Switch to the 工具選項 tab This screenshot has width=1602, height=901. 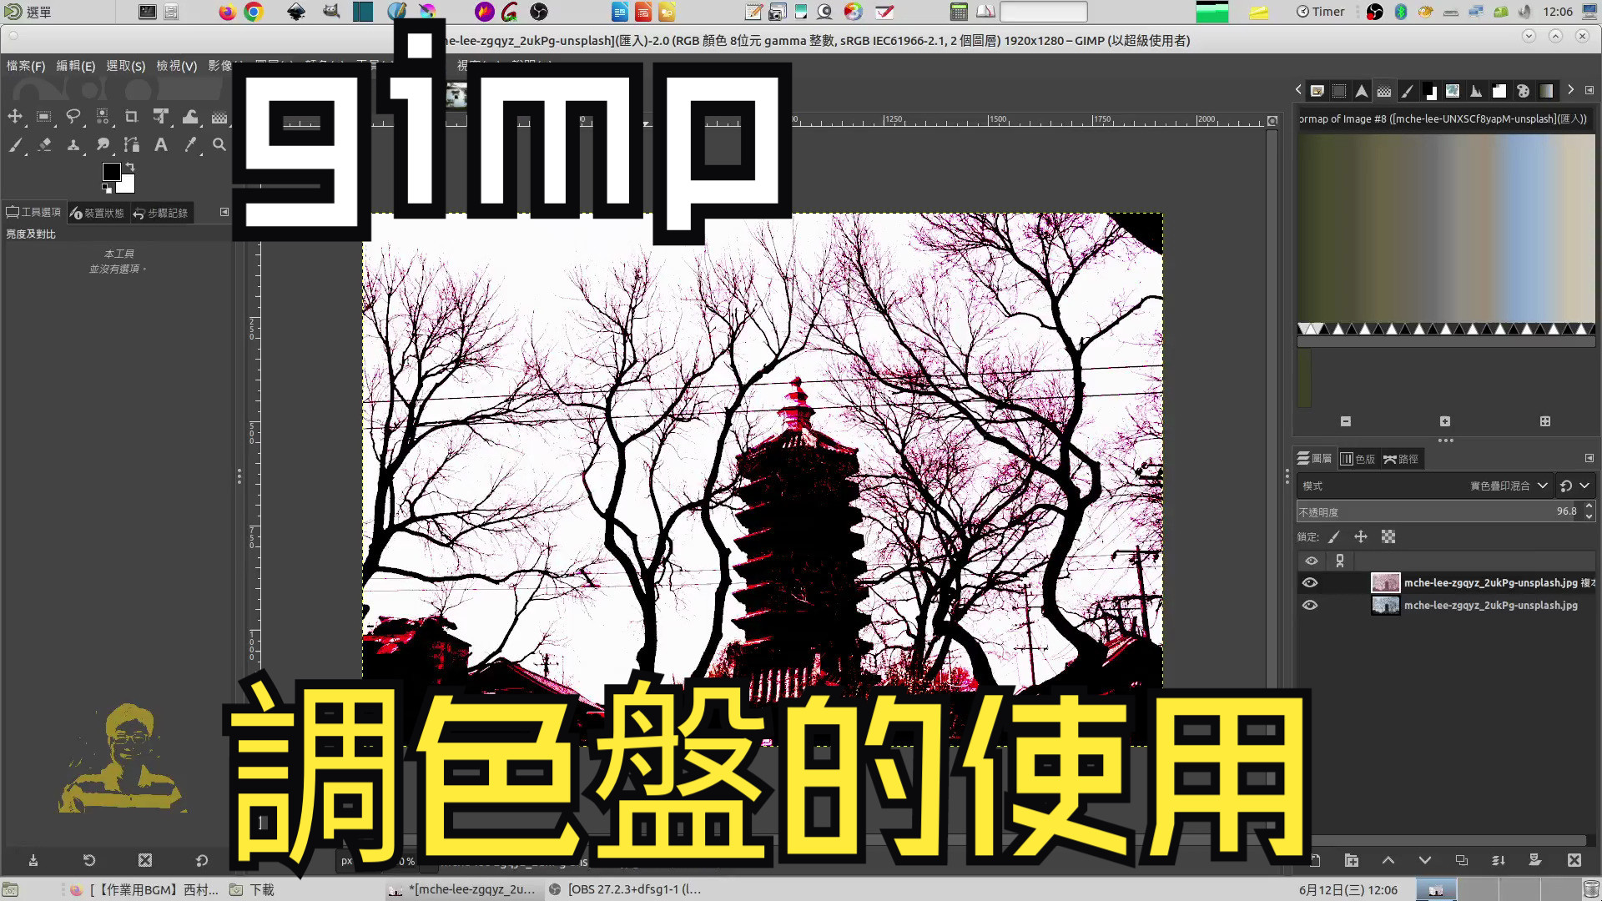point(34,213)
